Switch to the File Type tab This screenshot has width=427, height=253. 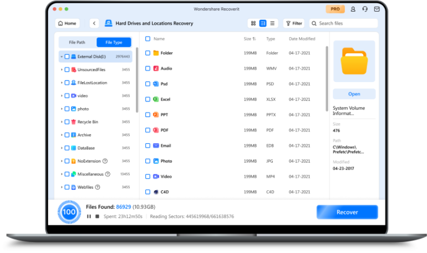point(114,42)
